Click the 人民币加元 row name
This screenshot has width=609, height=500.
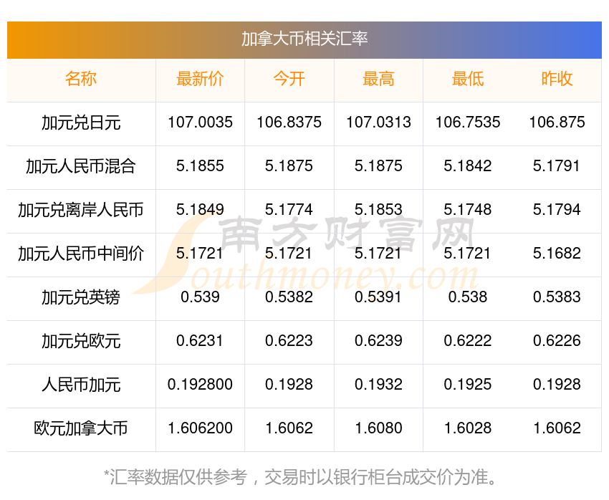coord(81,385)
